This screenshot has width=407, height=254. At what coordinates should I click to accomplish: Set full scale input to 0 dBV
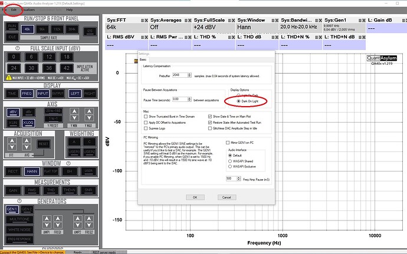pyautogui.click(x=14, y=57)
